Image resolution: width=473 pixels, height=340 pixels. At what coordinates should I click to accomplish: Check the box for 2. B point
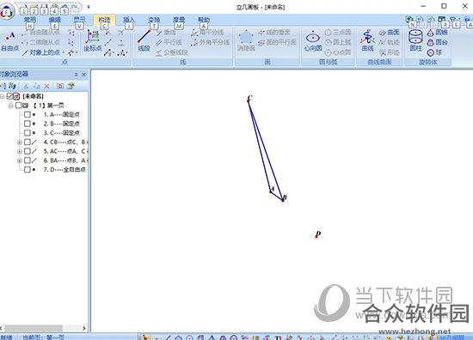click(28, 124)
